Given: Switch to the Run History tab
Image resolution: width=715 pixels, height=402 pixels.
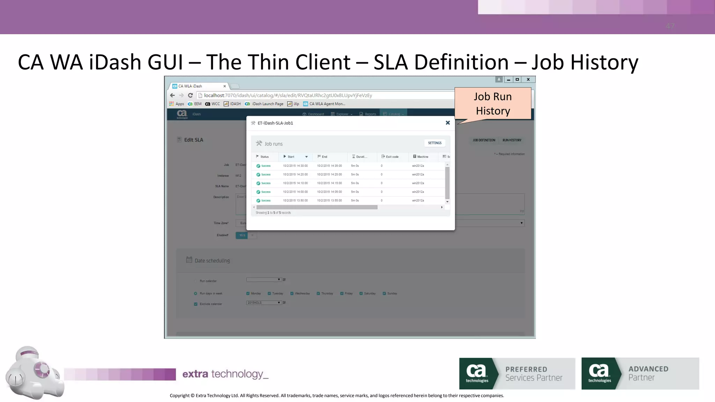Looking at the screenshot, I should click(x=512, y=140).
